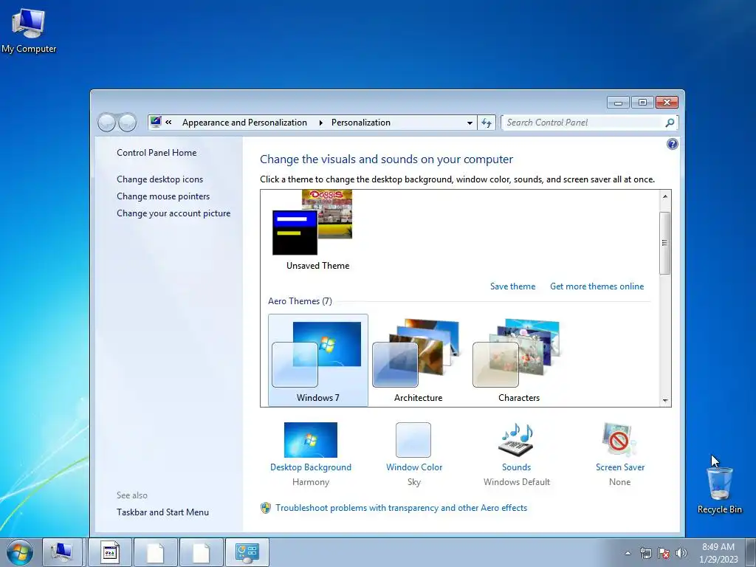Click the theme list scrollbar thumb
Screen dimensions: 756x567
pyautogui.click(x=665, y=243)
